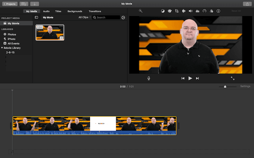Click the timeline zoom slider

pyautogui.click(x=225, y=87)
